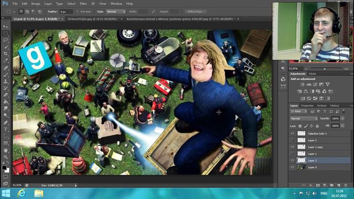Click the Feather input field
The width and height of the screenshot is (354, 199).
point(66,12)
